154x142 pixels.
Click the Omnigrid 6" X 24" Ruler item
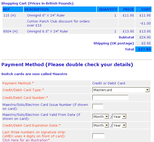click(46, 15)
